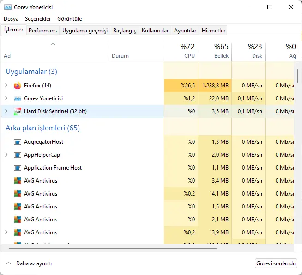Switch to the Performans tab
This screenshot has height=275, width=302.
click(43, 31)
